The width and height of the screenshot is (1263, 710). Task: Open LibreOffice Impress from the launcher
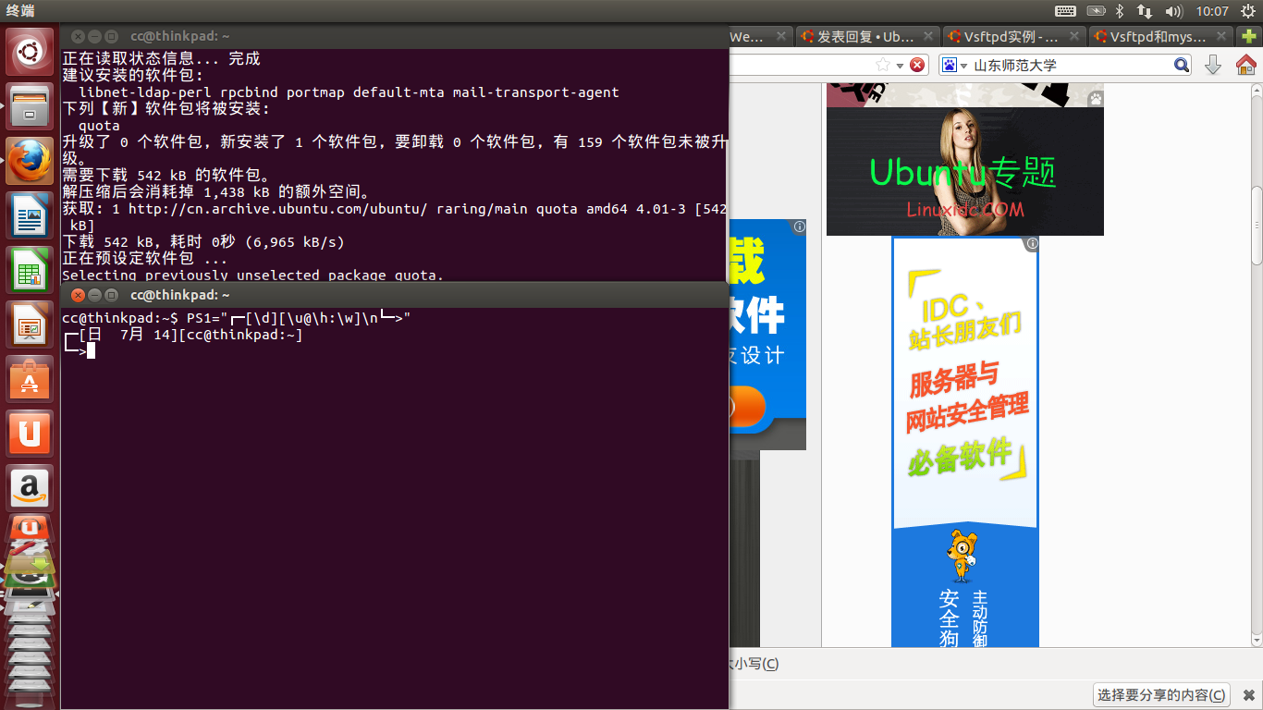[31, 324]
